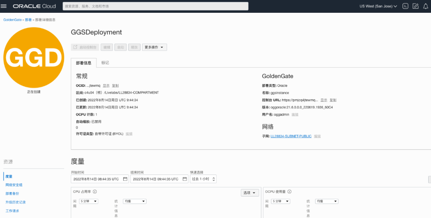The height and width of the screenshot is (218, 431).
Task: Change CPU chart statistic 均值 dropdown
Action: 134,201
